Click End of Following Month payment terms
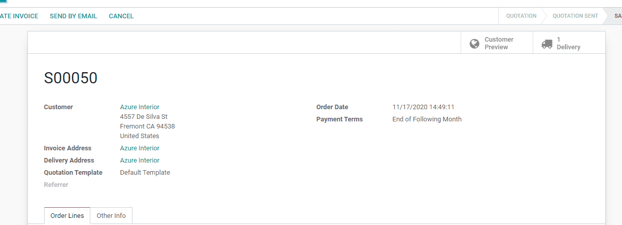 (427, 119)
